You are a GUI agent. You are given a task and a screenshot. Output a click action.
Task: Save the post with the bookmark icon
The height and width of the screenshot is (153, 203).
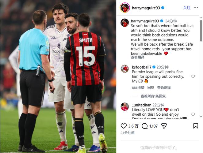tap(196, 126)
